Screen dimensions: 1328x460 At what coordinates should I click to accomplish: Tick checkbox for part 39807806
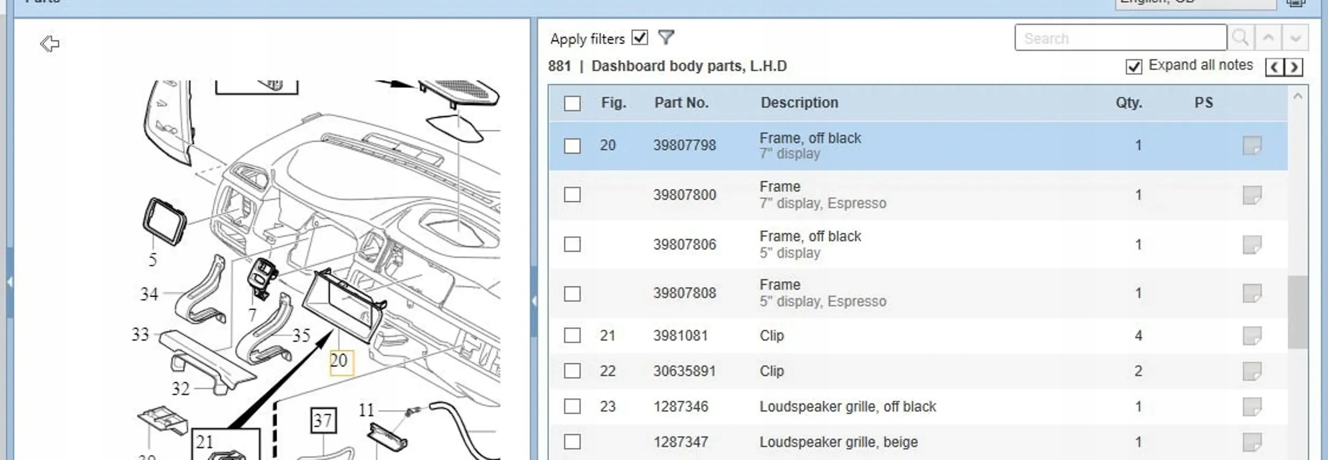pos(572,244)
